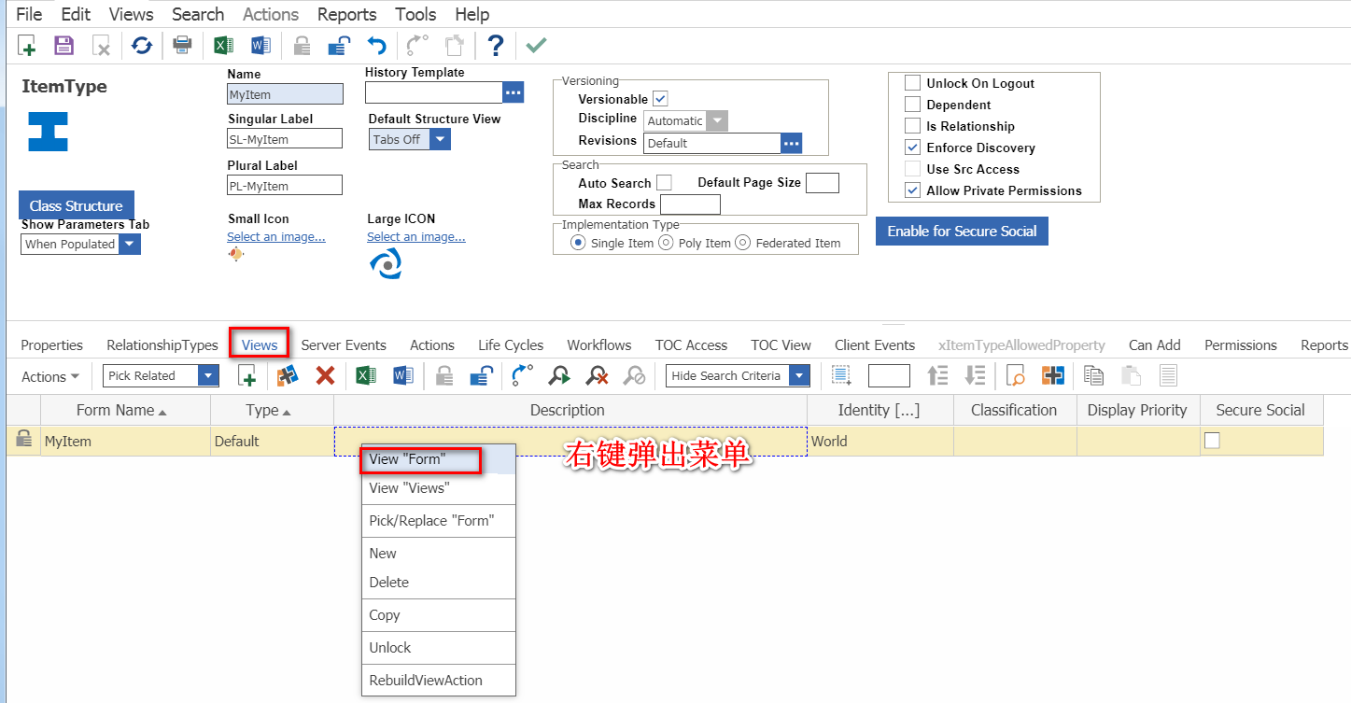Image resolution: width=1351 pixels, height=703 pixels.
Task: Sort grid by Form Name column
Action: pos(126,410)
